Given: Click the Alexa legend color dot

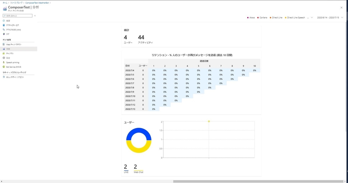Looking at the screenshot, I should click(248, 18).
